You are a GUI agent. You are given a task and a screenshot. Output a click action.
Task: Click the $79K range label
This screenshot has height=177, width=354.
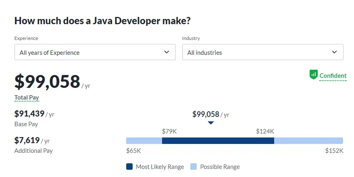point(170,131)
